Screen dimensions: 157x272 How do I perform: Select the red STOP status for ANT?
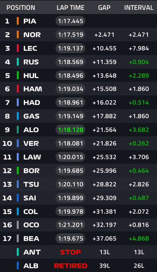point(70,252)
